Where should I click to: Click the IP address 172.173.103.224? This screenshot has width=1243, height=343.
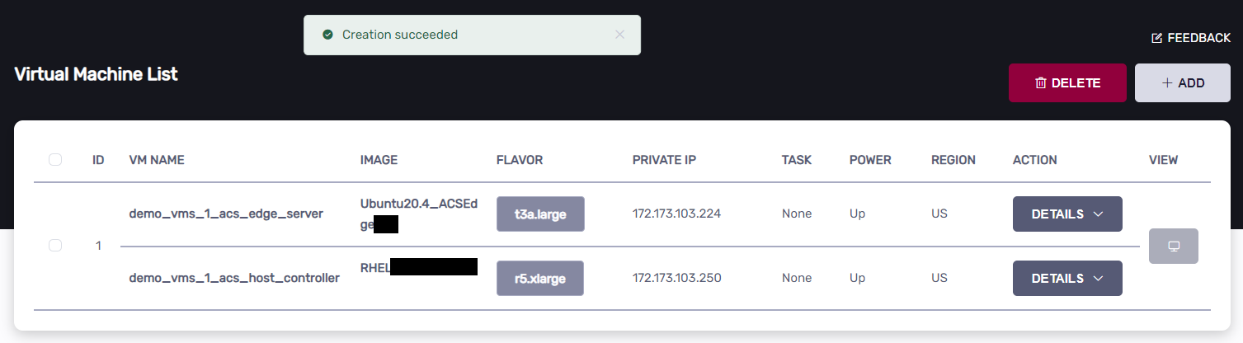(676, 214)
